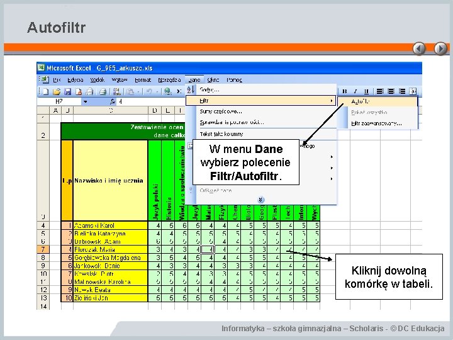The width and height of the screenshot is (453, 340).
Task: Click the Save floppy disk icon
Action: click(67, 92)
